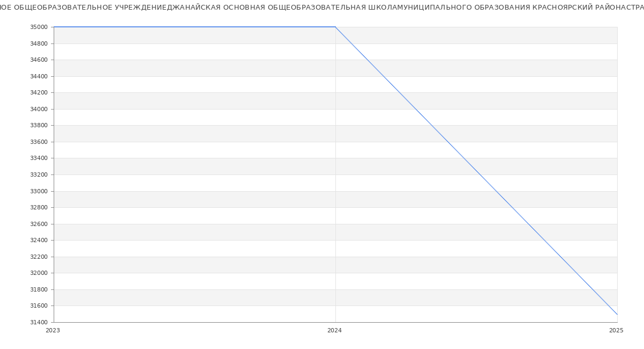Click the 35000 y-axis label
The image size is (644, 349).
pos(39,27)
